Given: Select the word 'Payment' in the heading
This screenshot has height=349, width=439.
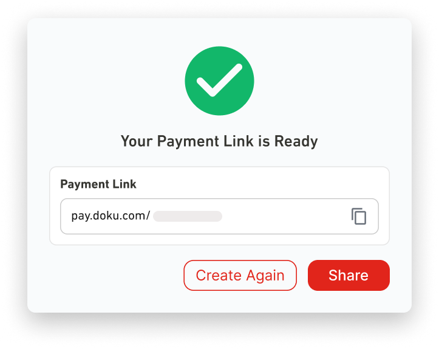Looking at the screenshot, I should tap(188, 141).
